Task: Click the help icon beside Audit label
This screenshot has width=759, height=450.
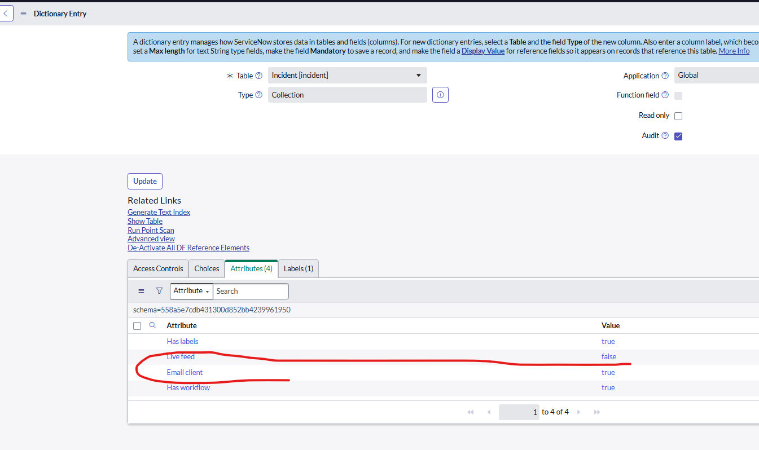Action: [665, 135]
